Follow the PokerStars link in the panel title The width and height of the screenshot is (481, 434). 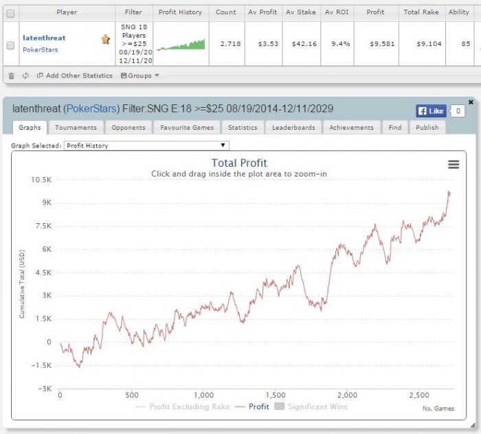click(x=91, y=108)
